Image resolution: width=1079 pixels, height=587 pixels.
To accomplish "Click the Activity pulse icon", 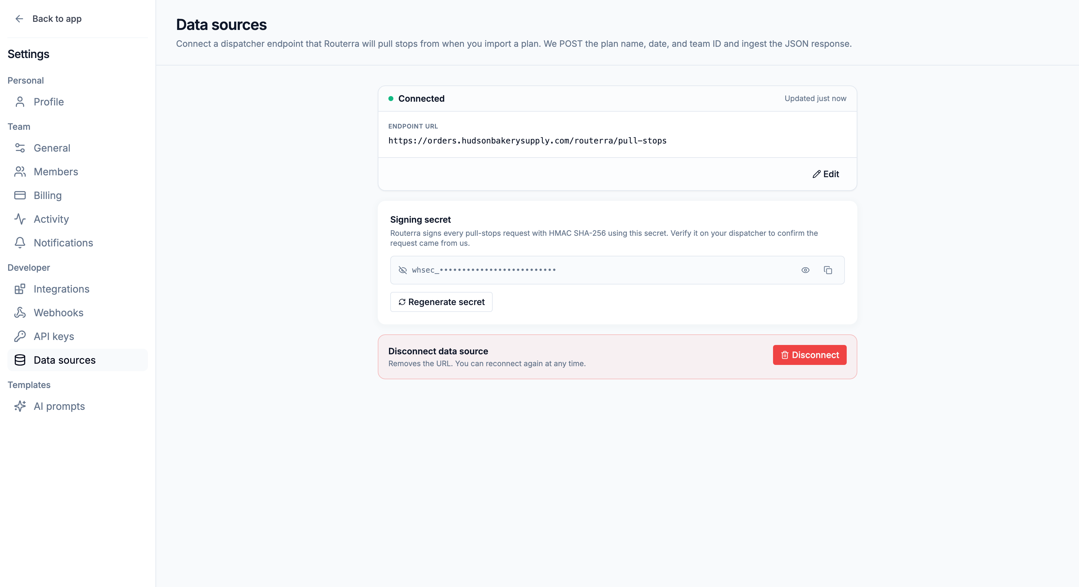I will pyautogui.click(x=20, y=219).
